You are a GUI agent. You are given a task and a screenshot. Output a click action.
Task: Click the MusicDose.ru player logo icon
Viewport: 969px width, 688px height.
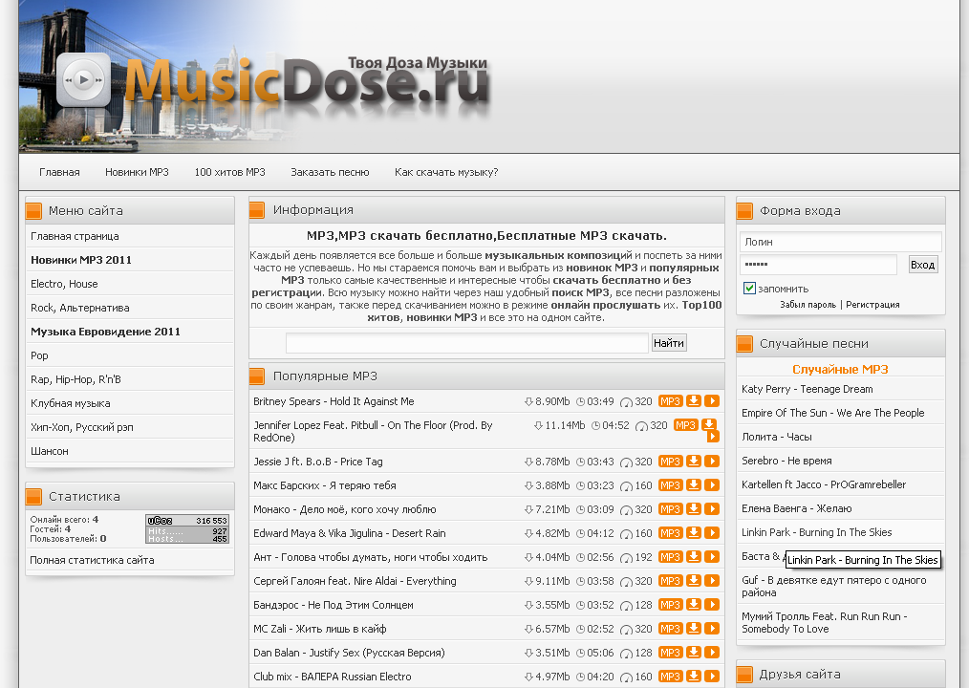point(83,79)
